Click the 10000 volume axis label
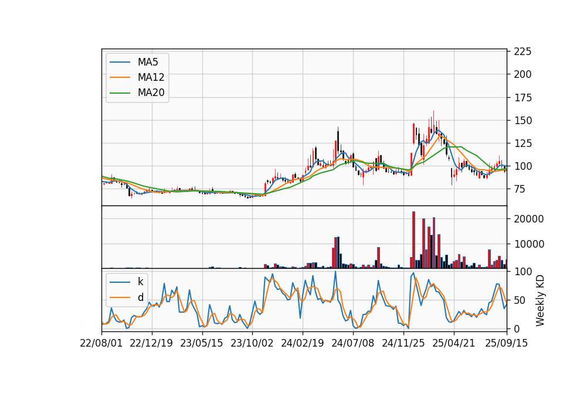This screenshot has height=404, width=563. pos(529,244)
